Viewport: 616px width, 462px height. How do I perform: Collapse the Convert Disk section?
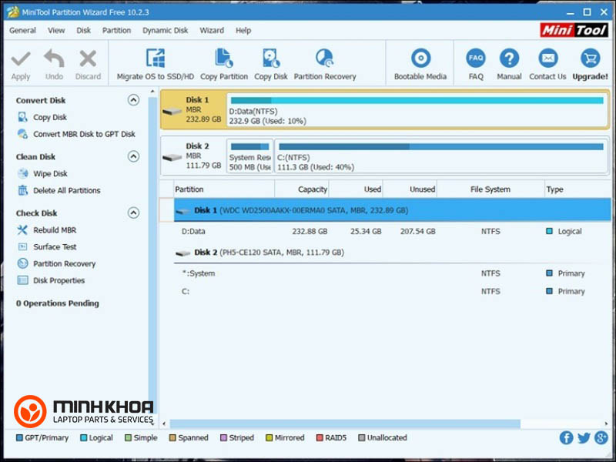click(x=133, y=100)
